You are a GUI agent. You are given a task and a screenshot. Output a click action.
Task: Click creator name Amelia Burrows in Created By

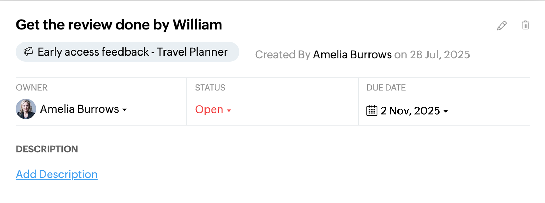pyautogui.click(x=352, y=55)
